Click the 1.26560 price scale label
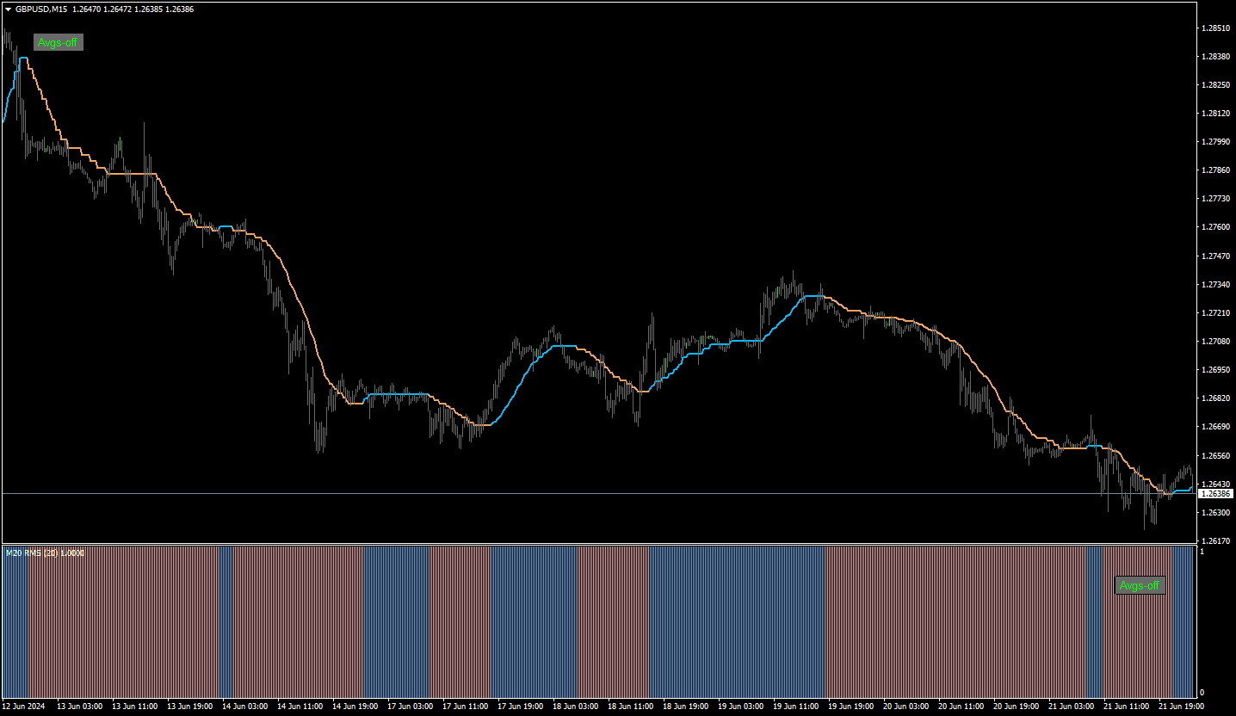Screen dimensions: 1236x716 [1214, 455]
